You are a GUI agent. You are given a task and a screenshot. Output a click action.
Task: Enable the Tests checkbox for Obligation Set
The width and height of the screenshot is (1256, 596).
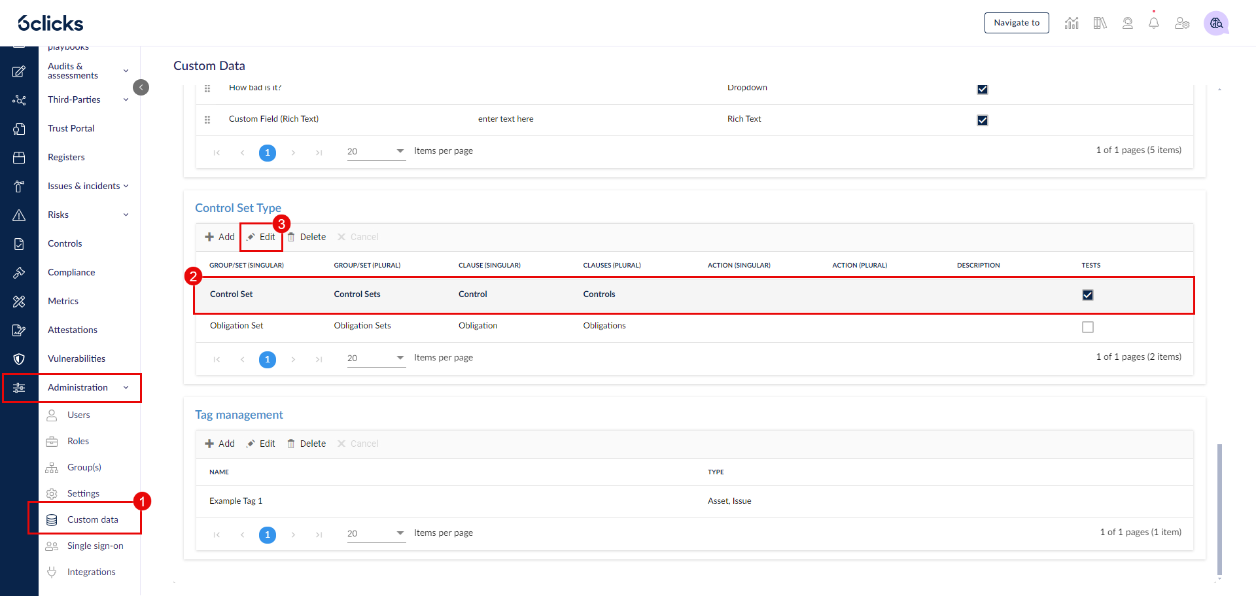[x=1088, y=327]
